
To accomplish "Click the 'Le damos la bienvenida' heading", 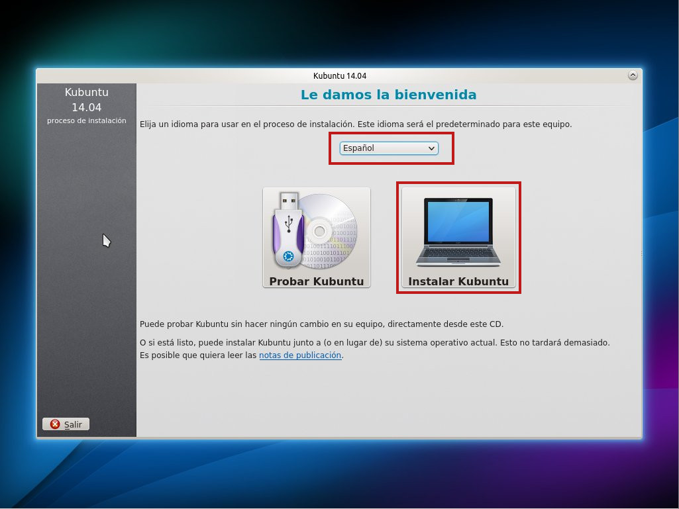I will pos(388,95).
